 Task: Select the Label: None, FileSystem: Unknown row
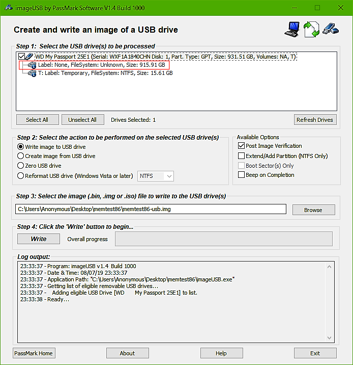coord(102,65)
